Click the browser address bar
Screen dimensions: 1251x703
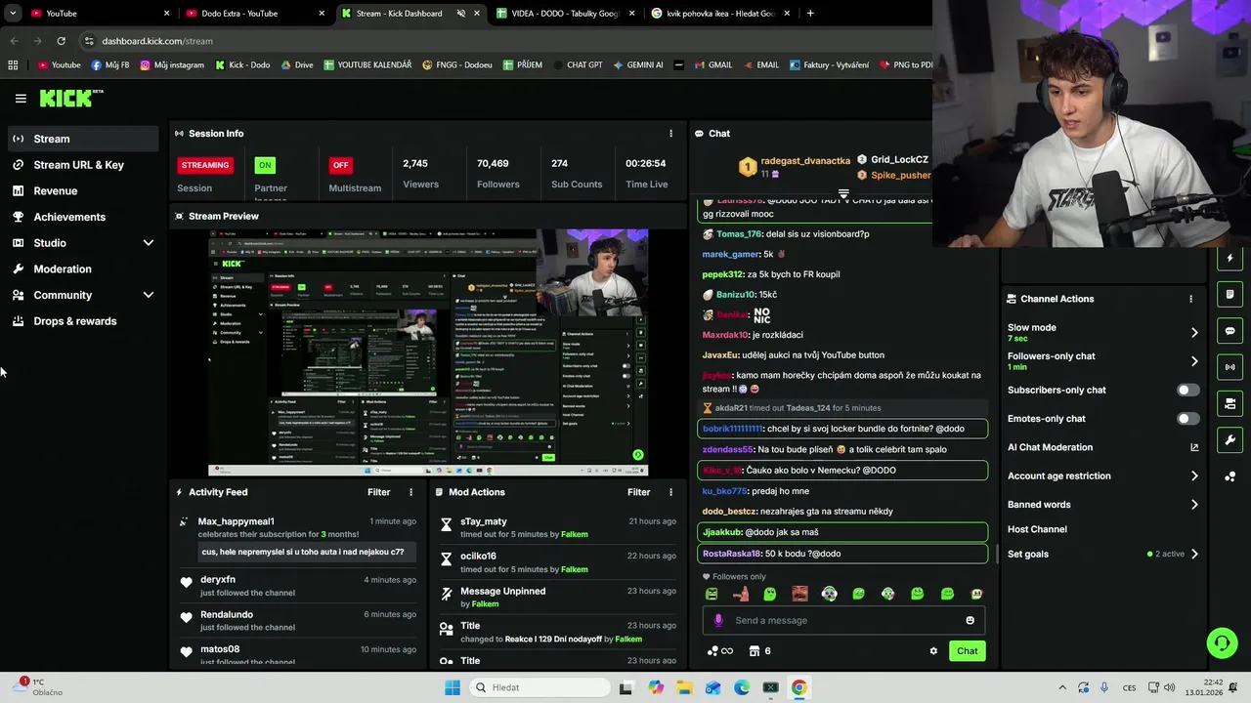coord(503,41)
